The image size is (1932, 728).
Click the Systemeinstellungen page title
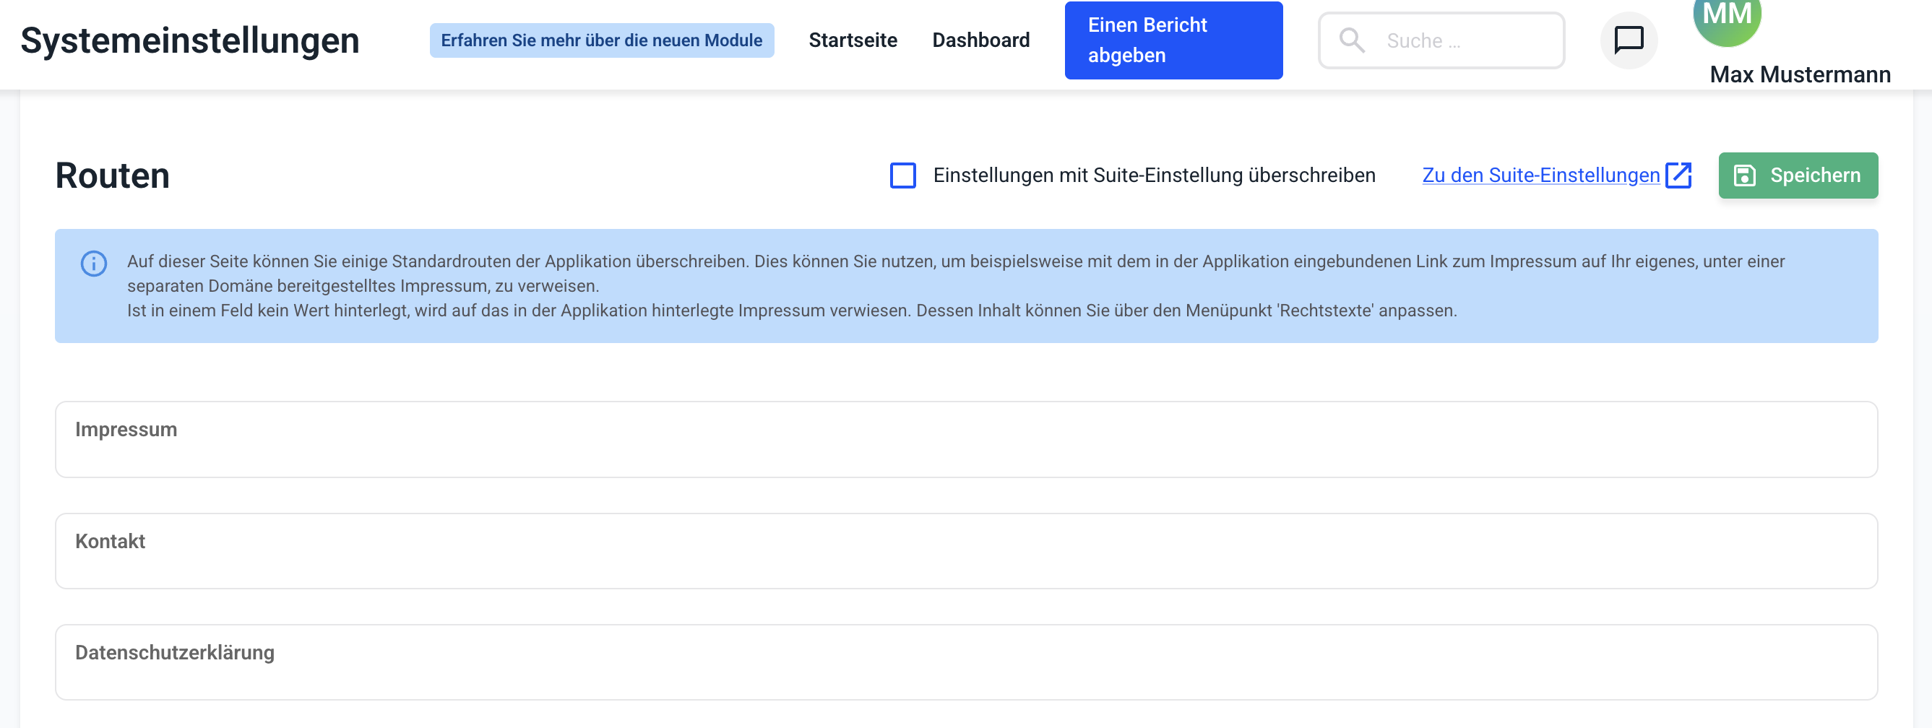(x=190, y=40)
